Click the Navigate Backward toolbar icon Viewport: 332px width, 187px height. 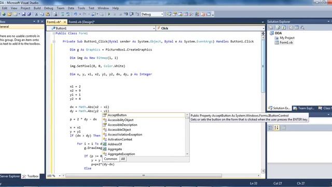(93, 14)
